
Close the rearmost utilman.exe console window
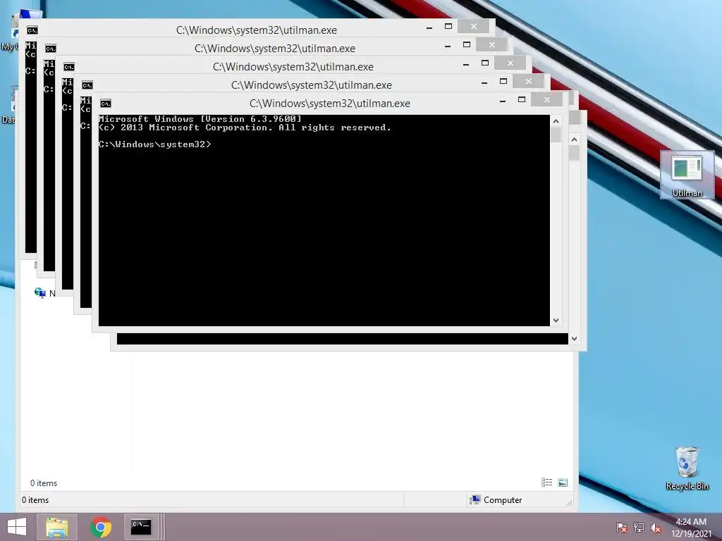[473, 26]
